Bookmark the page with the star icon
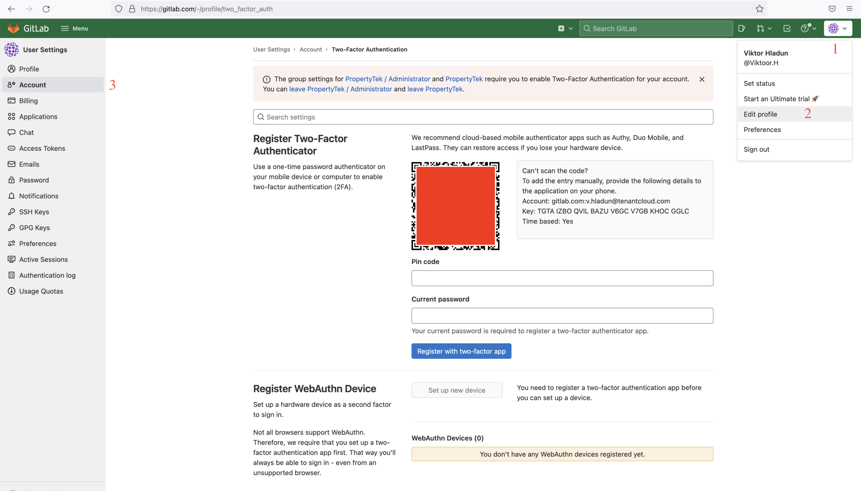Screen dimensions: 861x491 (759, 9)
